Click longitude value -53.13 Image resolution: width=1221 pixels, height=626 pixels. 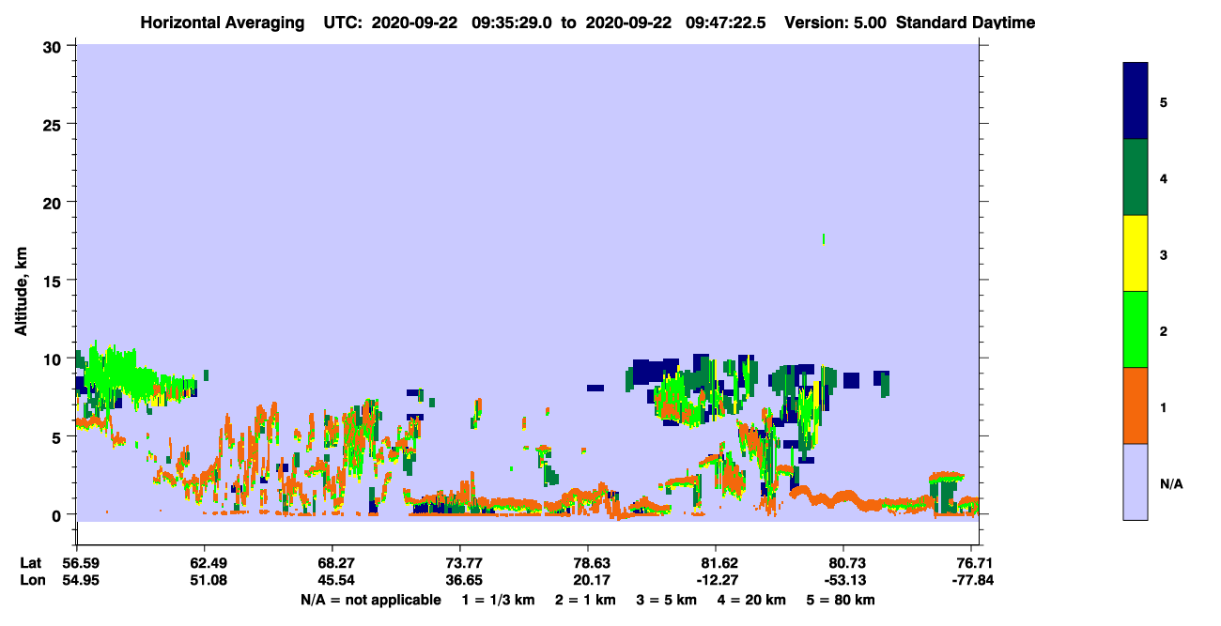(x=844, y=580)
